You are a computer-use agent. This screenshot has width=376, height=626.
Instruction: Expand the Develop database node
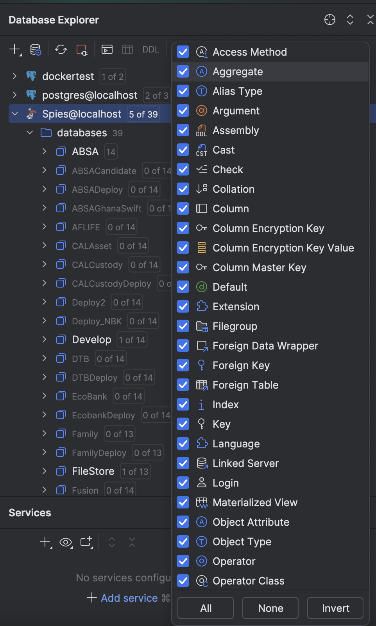point(44,339)
